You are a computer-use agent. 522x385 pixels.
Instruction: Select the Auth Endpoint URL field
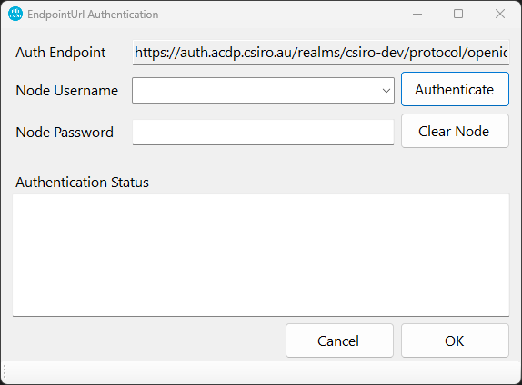click(x=321, y=53)
